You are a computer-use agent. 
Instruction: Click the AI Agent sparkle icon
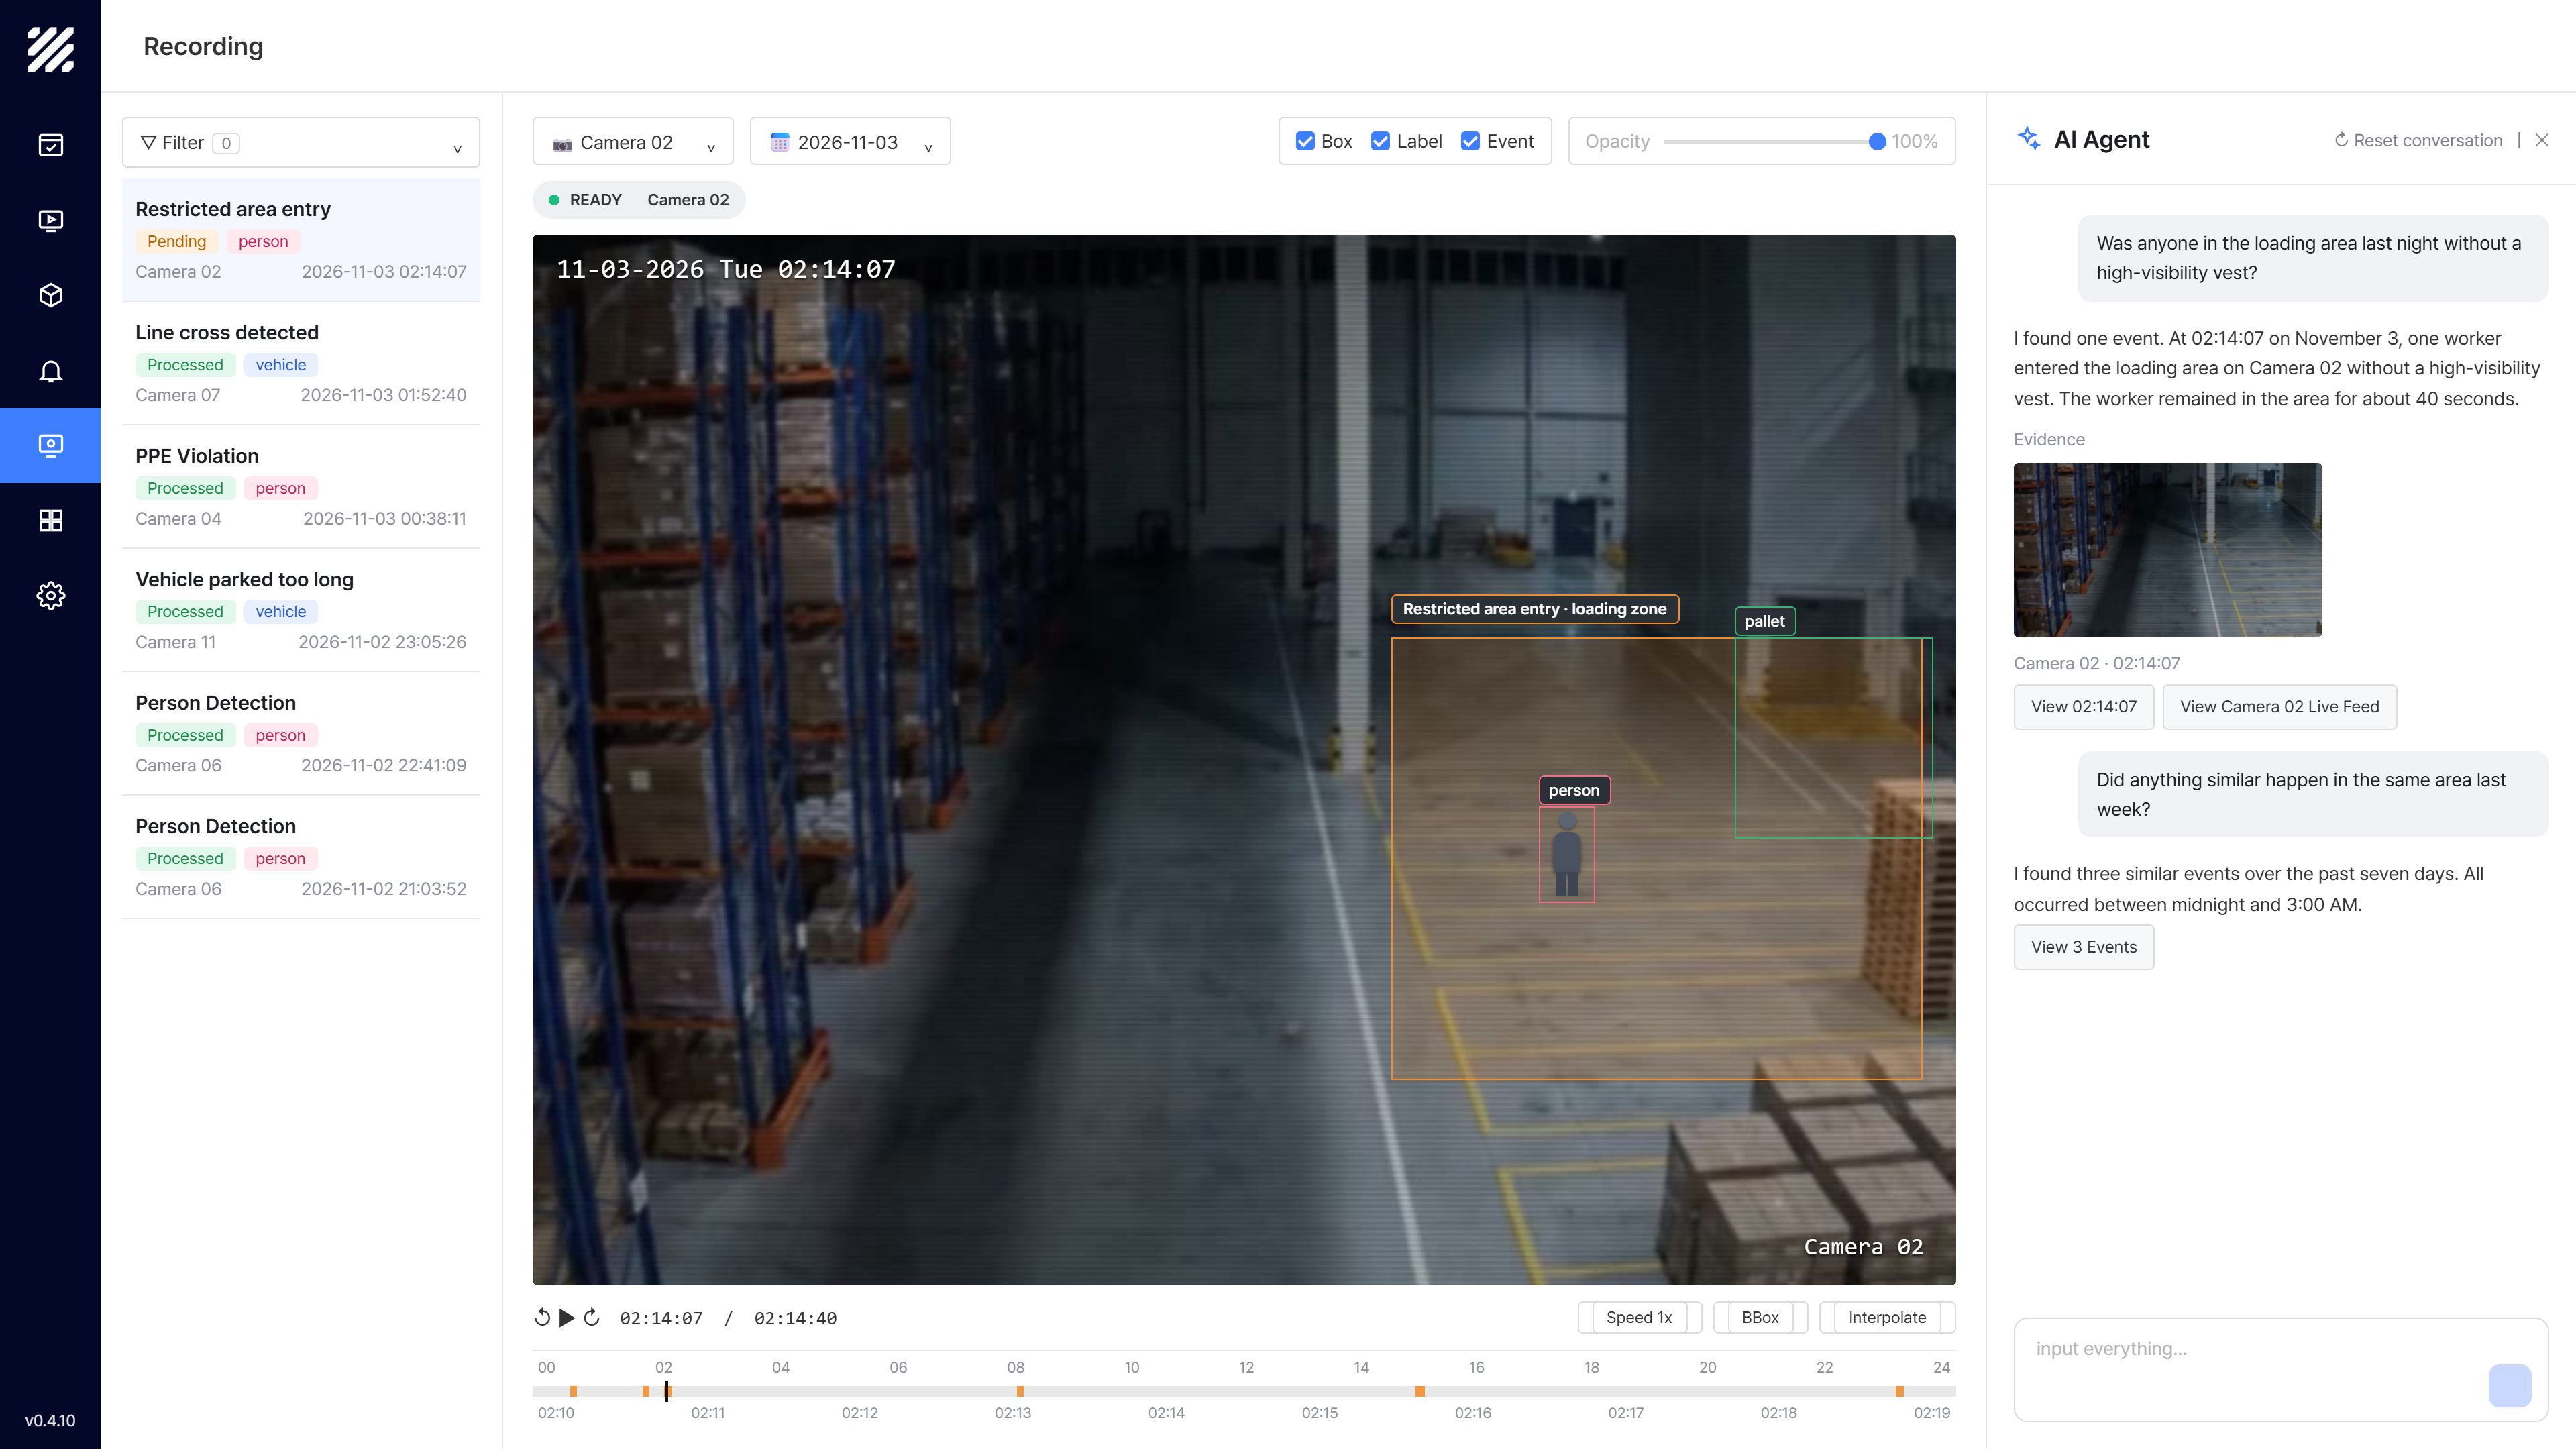2028,139
